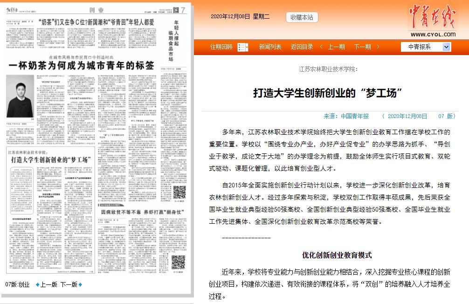Go to 新闻列表 news list
The width and height of the screenshot is (469, 304).
click(270, 47)
